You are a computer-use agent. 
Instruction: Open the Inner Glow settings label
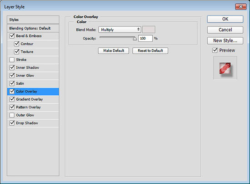[25, 76]
